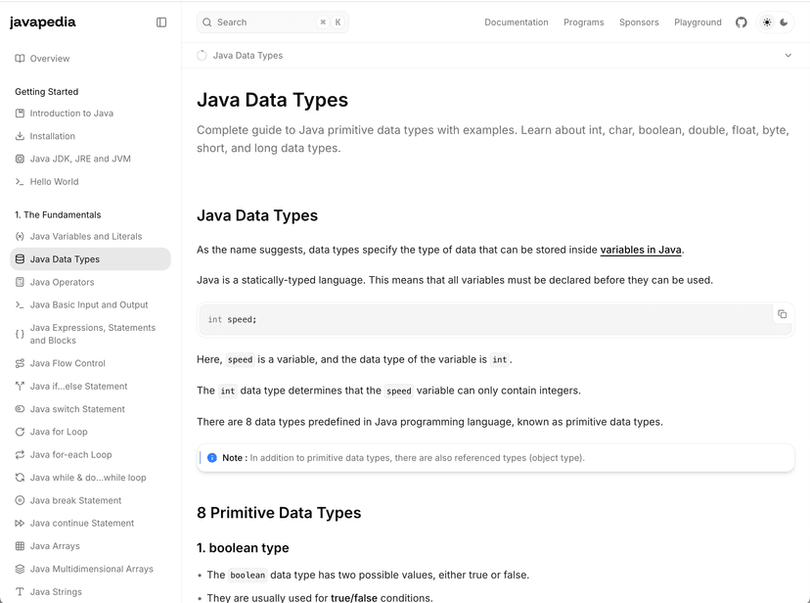Open the Sponsors page

(639, 22)
